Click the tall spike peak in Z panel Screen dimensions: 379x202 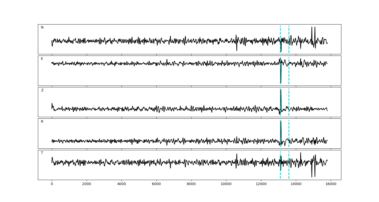click(x=281, y=90)
